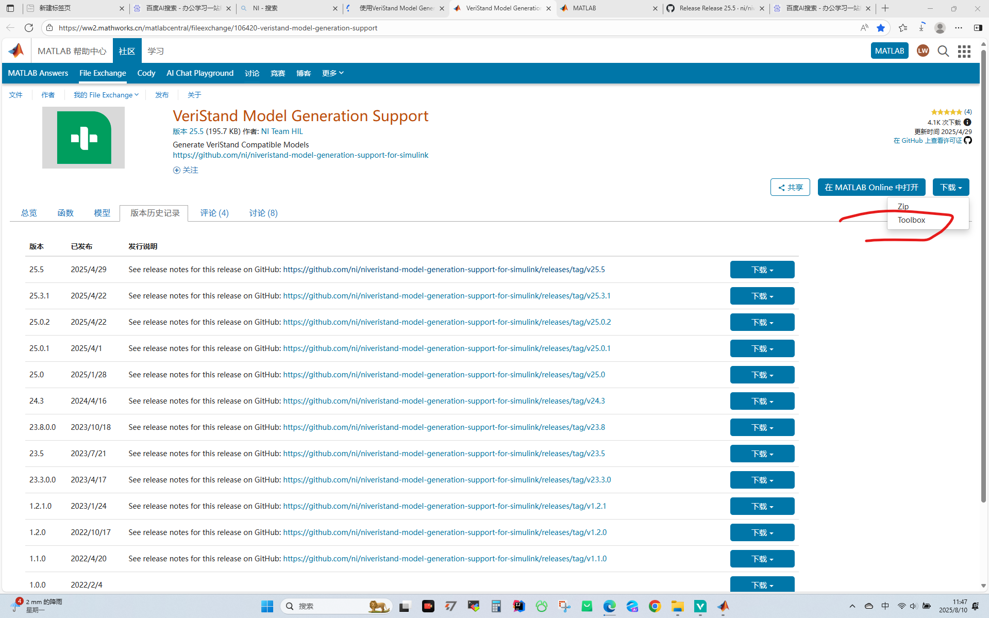Click the apps grid icon in the header
The image size is (989, 618).
[964, 51]
